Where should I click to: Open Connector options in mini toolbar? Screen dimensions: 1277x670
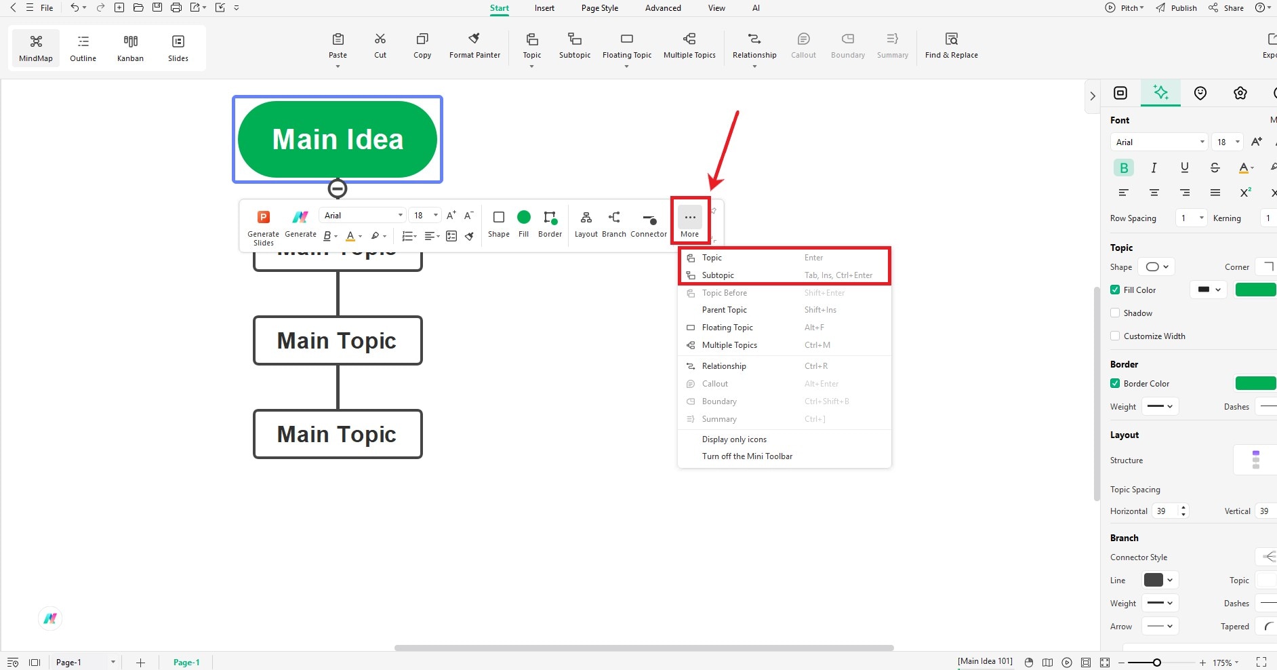pos(649,224)
